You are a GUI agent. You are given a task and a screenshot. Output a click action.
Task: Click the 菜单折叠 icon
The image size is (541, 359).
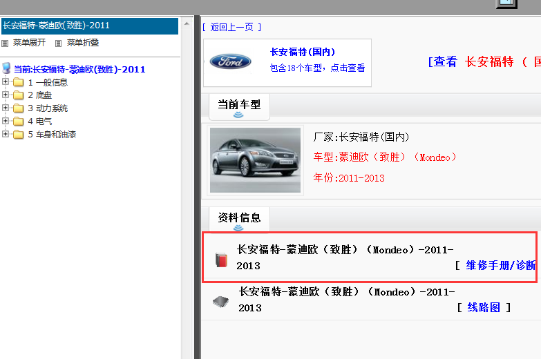click(x=58, y=43)
